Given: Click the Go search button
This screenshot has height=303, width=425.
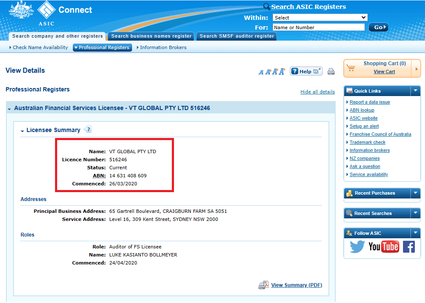Looking at the screenshot, I should pyautogui.click(x=378, y=27).
